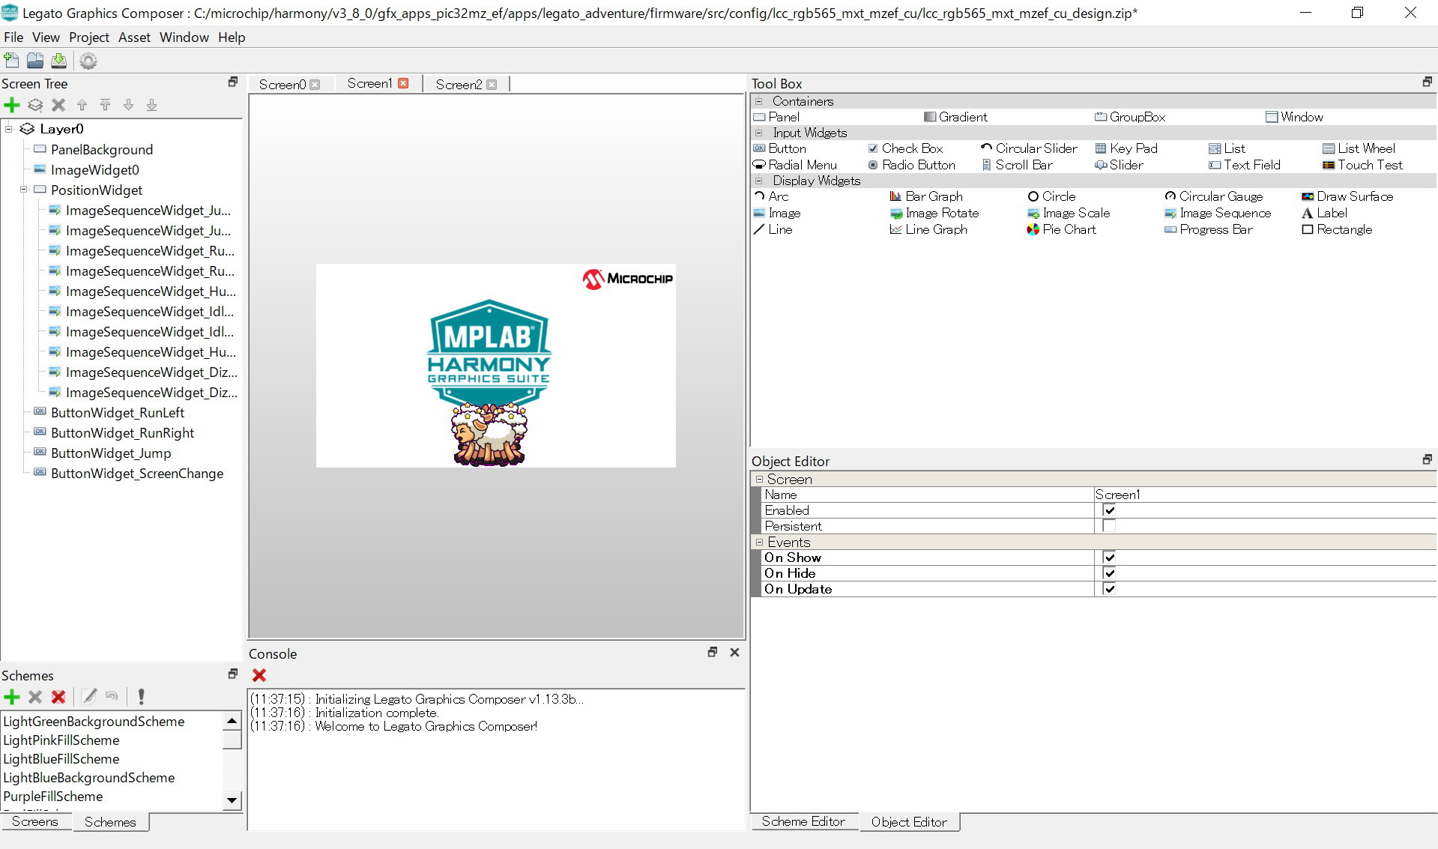Edit the selected scheme with pencil icon
1438x849 pixels.
(x=89, y=697)
